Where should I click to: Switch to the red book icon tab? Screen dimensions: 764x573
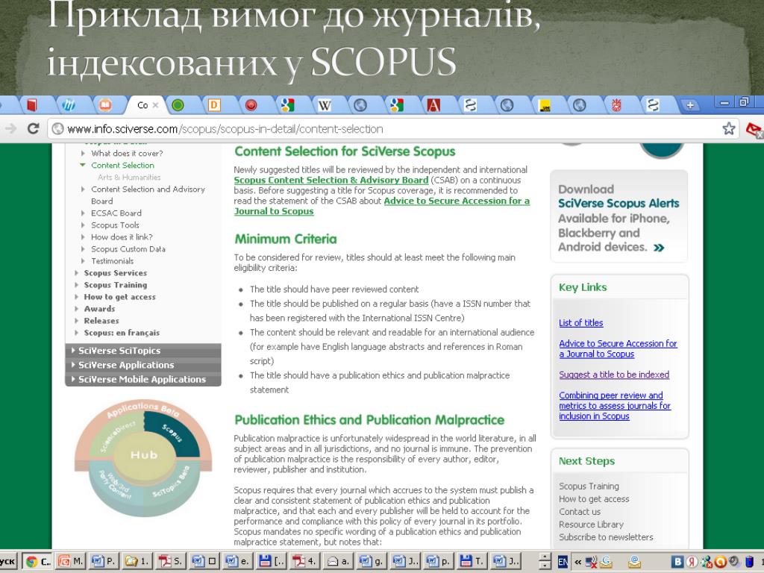[32, 104]
